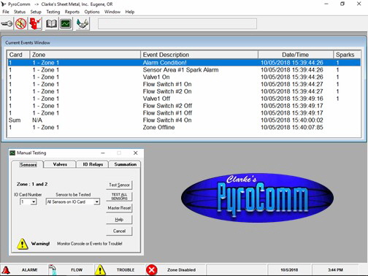Open the Setup menu
The width and height of the screenshot is (368, 276).
pos(36,12)
